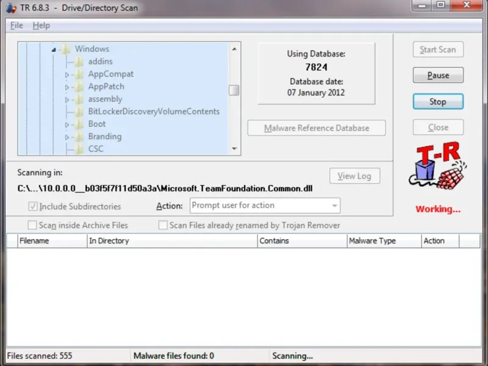Image resolution: width=488 pixels, height=366 pixels.
Task: Click the T-R dynamite logo image
Action: [438, 166]
